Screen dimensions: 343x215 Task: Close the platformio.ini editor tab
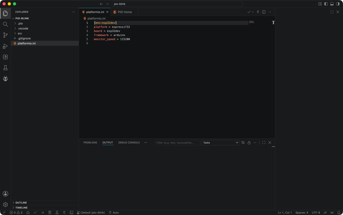click(107, 12)
